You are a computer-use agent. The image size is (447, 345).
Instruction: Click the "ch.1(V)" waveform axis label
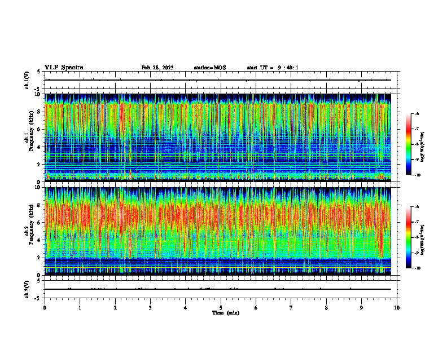point(27,80)
